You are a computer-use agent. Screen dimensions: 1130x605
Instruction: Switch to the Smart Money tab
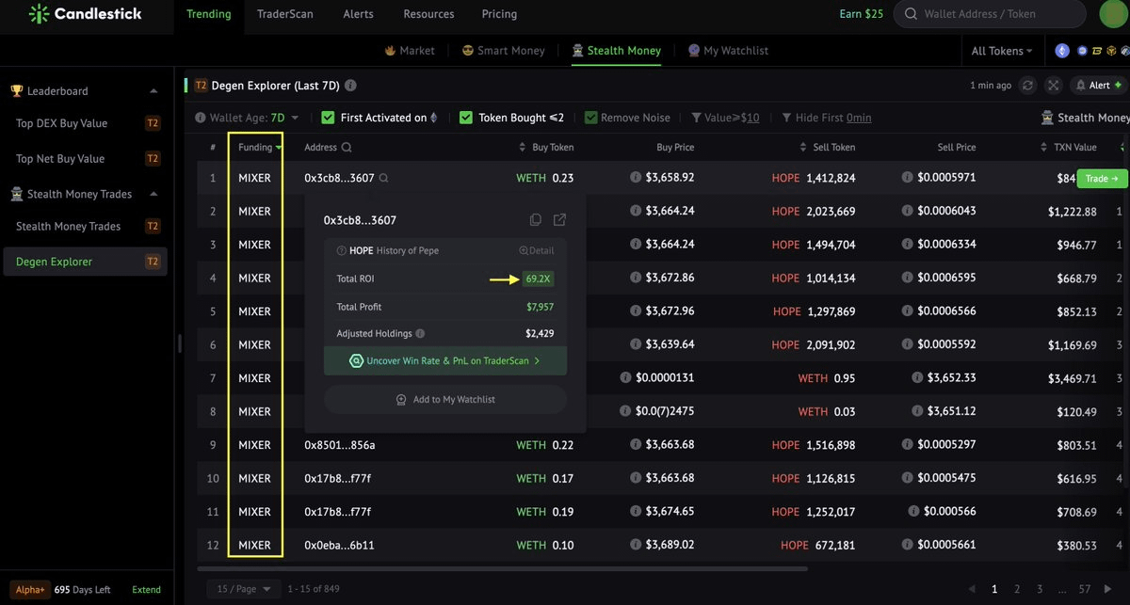[504, 51]
